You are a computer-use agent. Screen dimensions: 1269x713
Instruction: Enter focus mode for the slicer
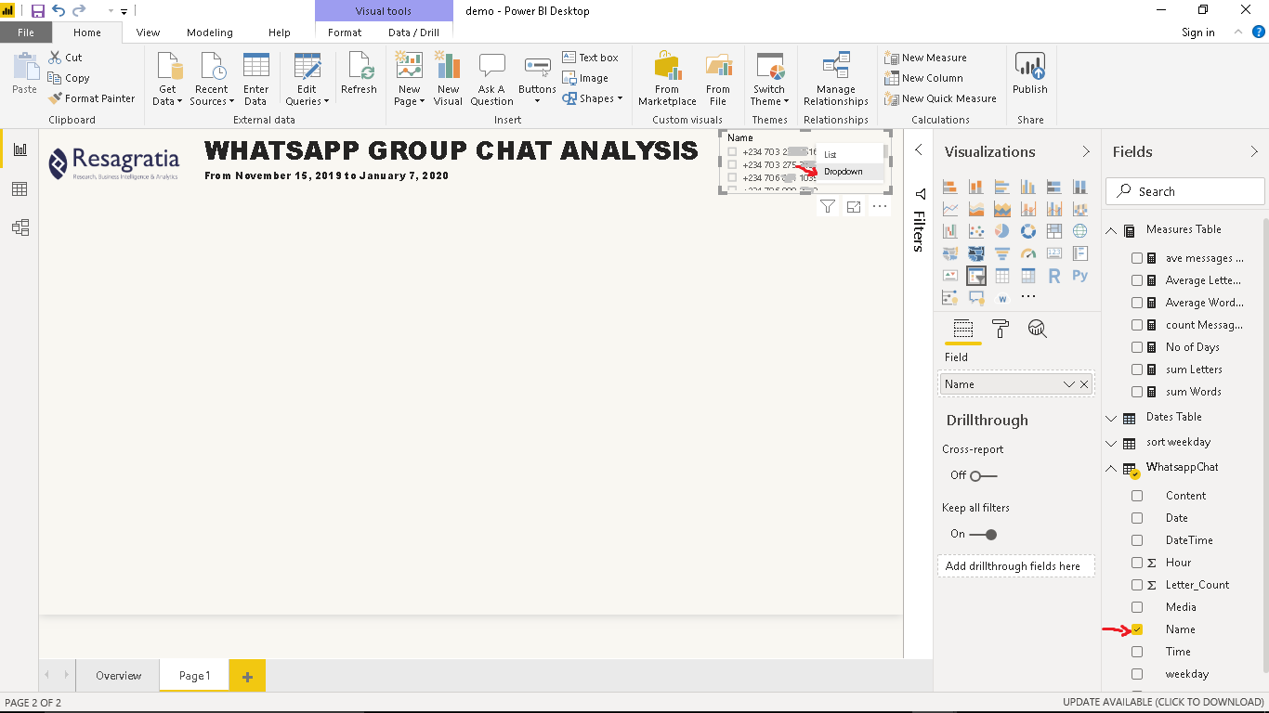coord(854,207)
